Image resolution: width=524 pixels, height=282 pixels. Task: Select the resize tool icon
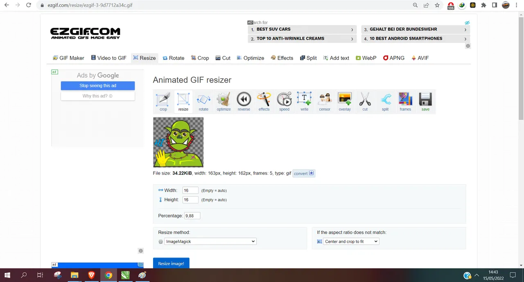tap(183, 101)
